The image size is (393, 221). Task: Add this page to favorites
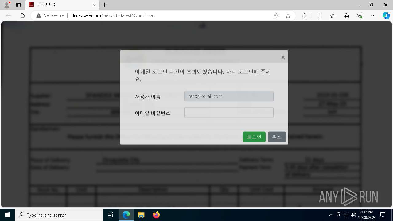pyautogui.click(x=288, y=16)
